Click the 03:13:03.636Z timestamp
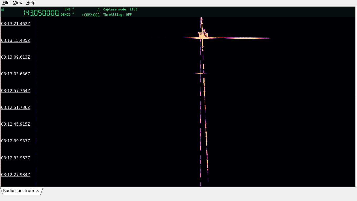The image size is (357, 201). click(15, 74)
